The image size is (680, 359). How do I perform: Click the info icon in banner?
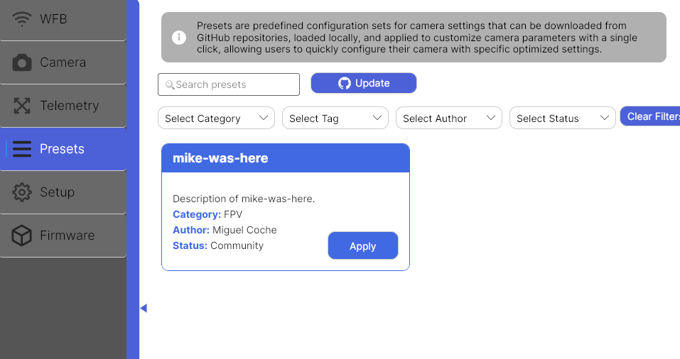coord(179,37)
